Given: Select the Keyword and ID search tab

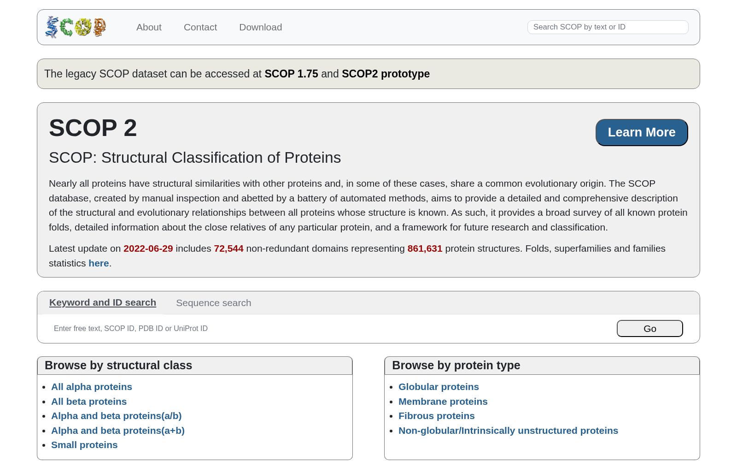Looking at the screenshot, I should pos(103,302).
